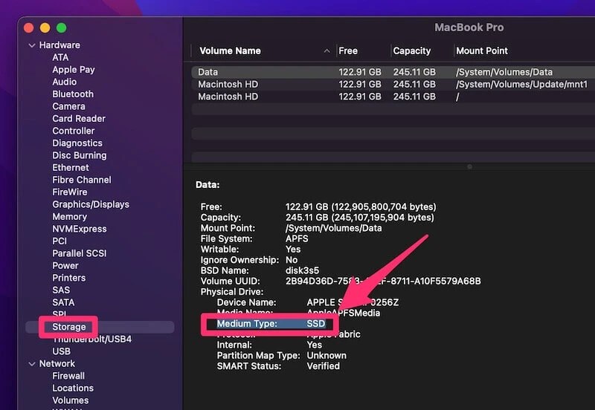The width and height of the screenshot is (595, 410).
Task: Open the Memory section
Action: pos(69,217)
